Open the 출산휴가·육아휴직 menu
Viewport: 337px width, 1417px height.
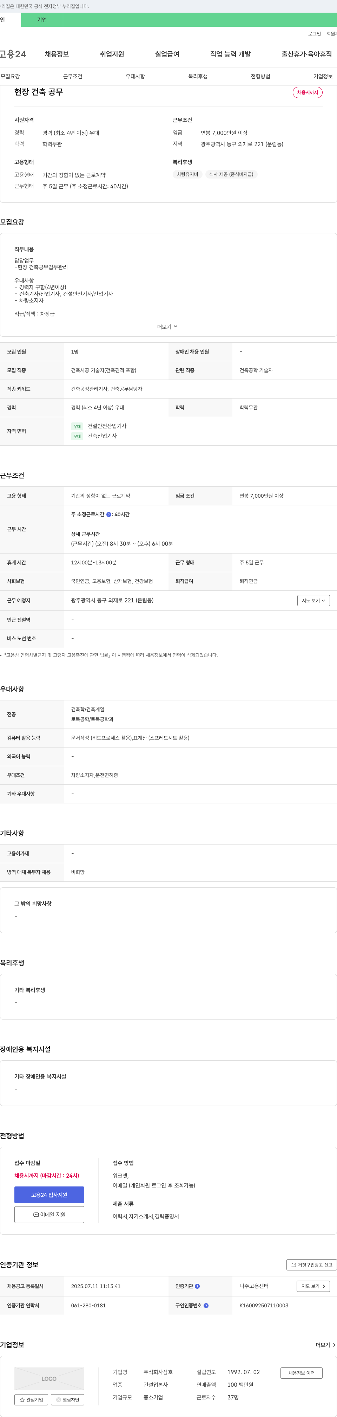click(x=307, y=54)
